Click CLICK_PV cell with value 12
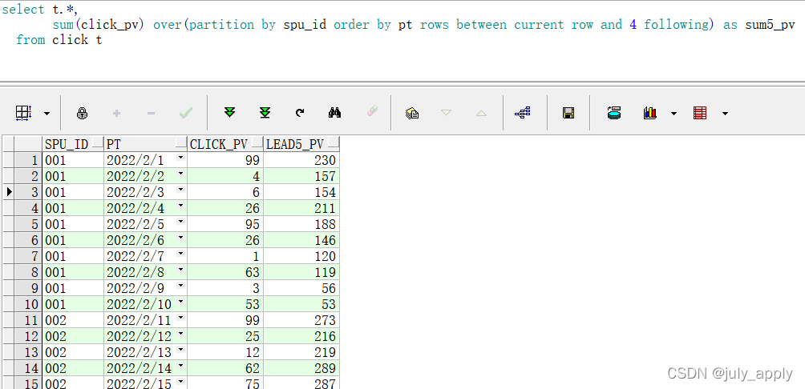 tap(225, 352)
